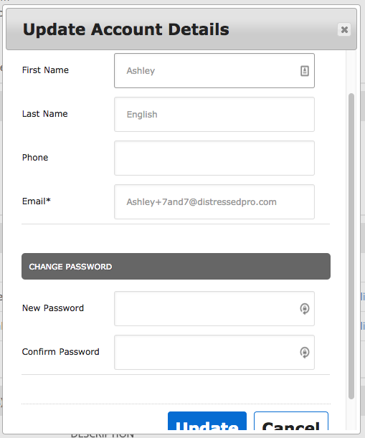Viewport: 365px width, 438px height.
Task: Click the Last Name label
Action: pos(44,114)
